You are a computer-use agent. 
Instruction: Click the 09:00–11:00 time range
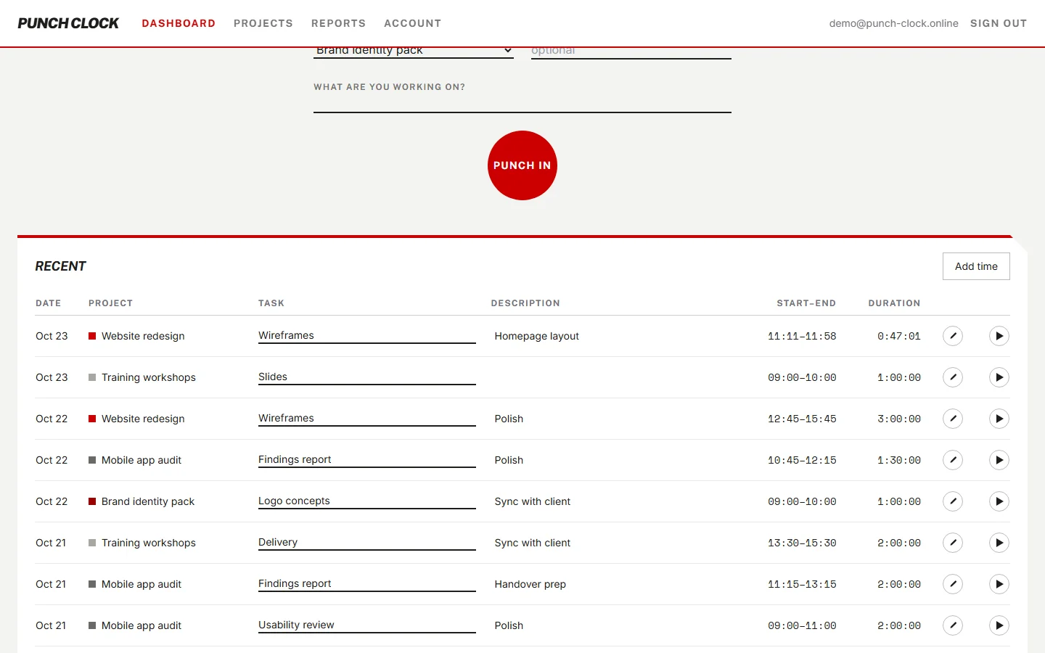(x=802, y=625)
